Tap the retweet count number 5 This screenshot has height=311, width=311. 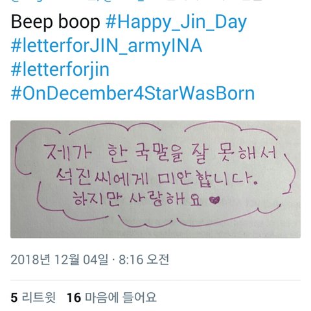click(x=14, y=297)
